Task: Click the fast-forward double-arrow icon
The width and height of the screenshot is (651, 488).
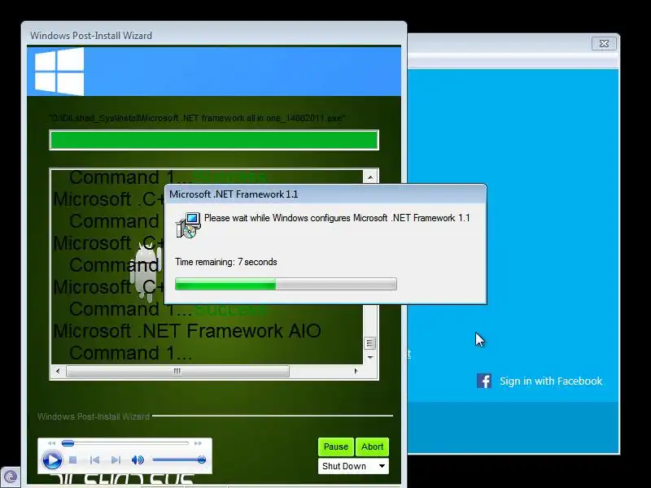Action: [198, 443]
